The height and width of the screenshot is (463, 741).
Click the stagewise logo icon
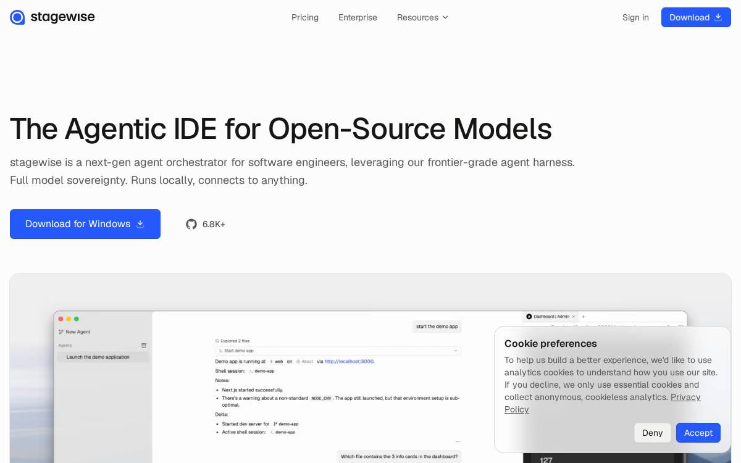[17, 17]
